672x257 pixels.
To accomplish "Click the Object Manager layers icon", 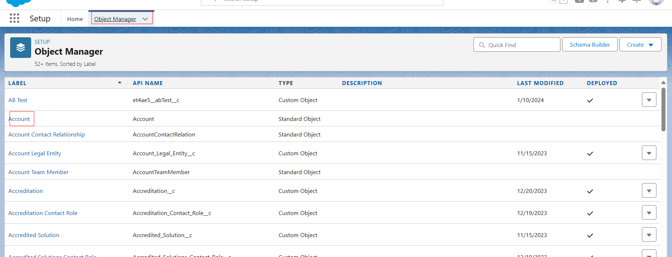I will tap(21, 48).
